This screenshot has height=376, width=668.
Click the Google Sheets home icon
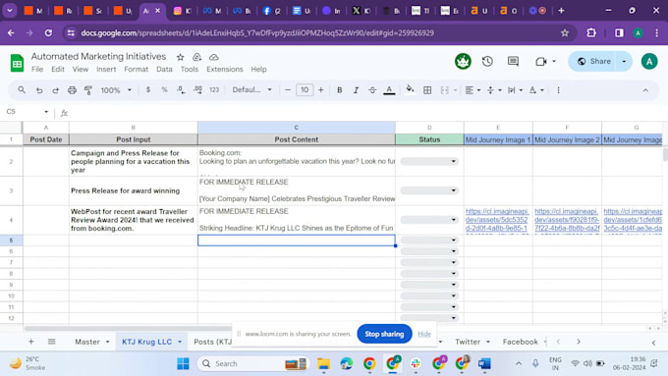tap(17, 63)
